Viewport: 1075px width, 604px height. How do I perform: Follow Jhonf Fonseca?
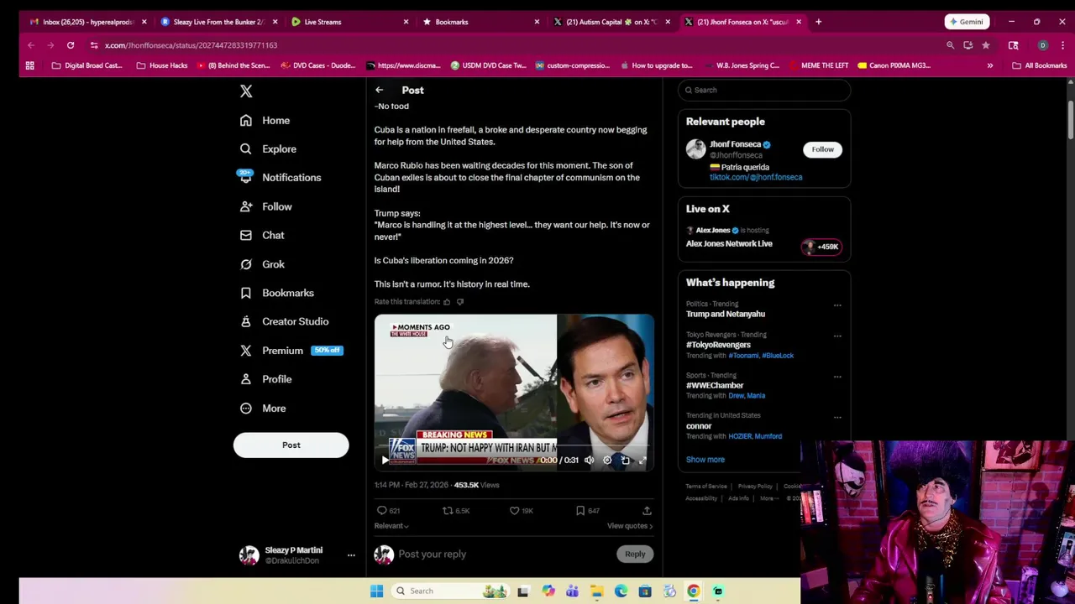pos(822,149)
